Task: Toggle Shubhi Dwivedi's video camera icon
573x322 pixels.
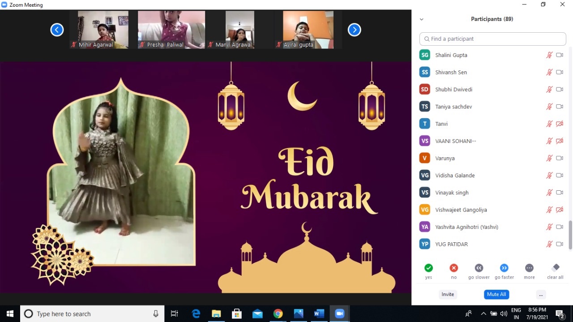Action: (560, 90)
